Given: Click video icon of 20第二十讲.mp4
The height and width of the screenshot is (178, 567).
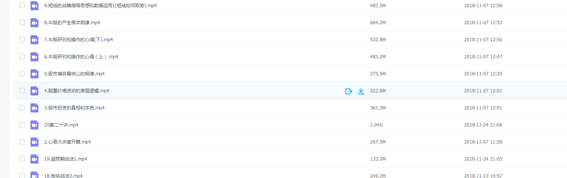Looking at the screenshot, I should pos(35,125).
